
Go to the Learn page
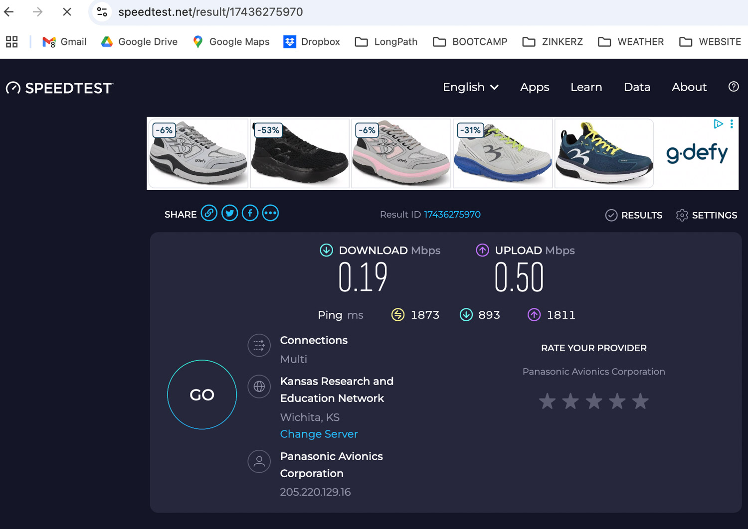pos(586,87)
